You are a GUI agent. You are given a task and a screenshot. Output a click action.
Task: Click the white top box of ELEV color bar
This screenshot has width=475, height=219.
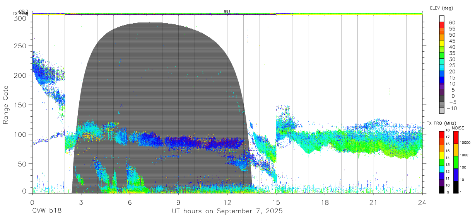pyautogui.click(x=442, y=19)
